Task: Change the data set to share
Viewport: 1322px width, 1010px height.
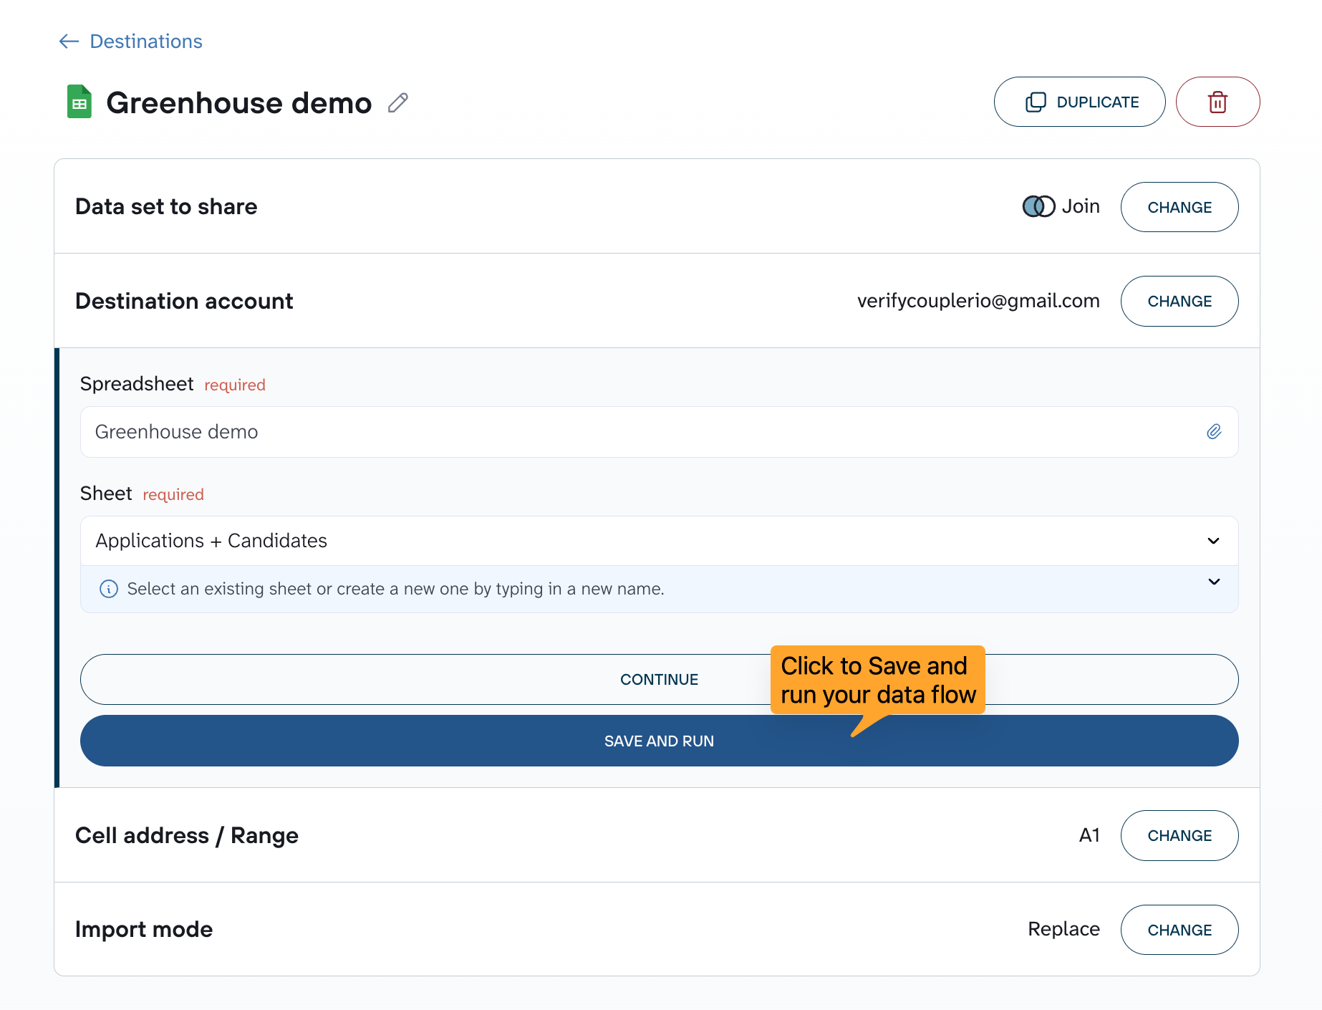Action: pos(1179,207)
